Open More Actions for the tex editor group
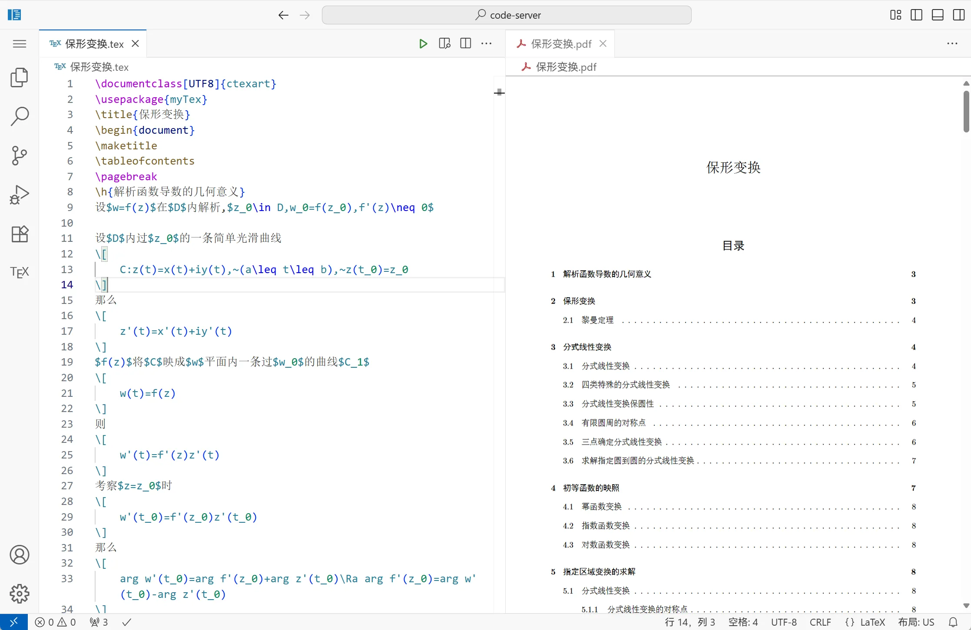 tap(487, 44)
